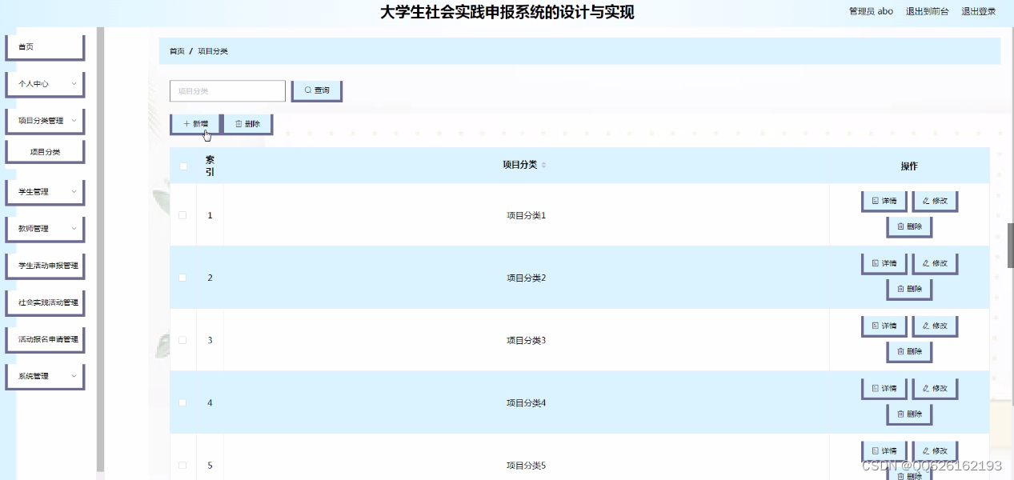This screenshot has width=1014, height=480.
Task: Click the 项目分类 breadcrumb text
Action: [x=213, y=51]
